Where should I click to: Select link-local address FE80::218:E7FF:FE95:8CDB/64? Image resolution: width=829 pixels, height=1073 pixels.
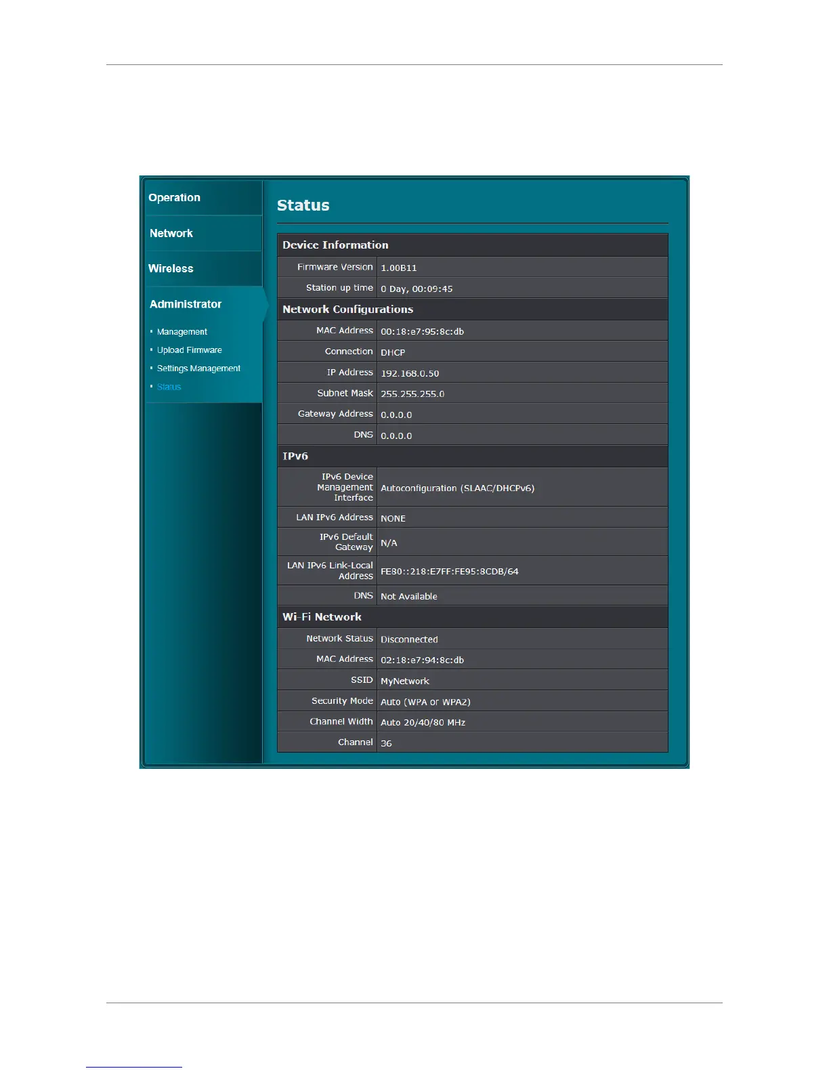450,572
